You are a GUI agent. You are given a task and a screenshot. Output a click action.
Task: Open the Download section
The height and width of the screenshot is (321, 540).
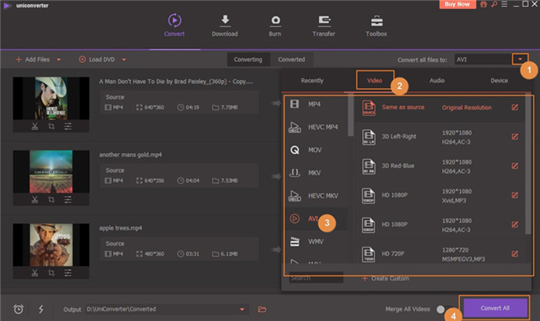(x=224, y=26)
